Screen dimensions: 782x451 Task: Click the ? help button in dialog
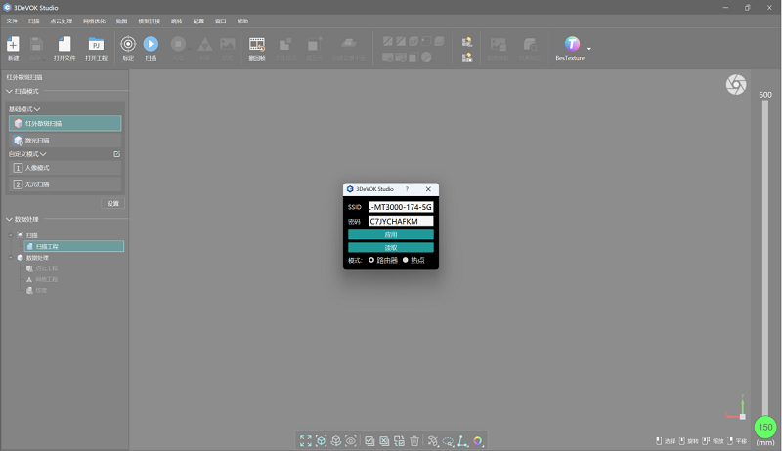(x=407, y=189)
